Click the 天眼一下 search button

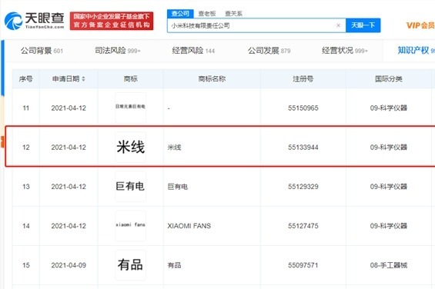363,25
